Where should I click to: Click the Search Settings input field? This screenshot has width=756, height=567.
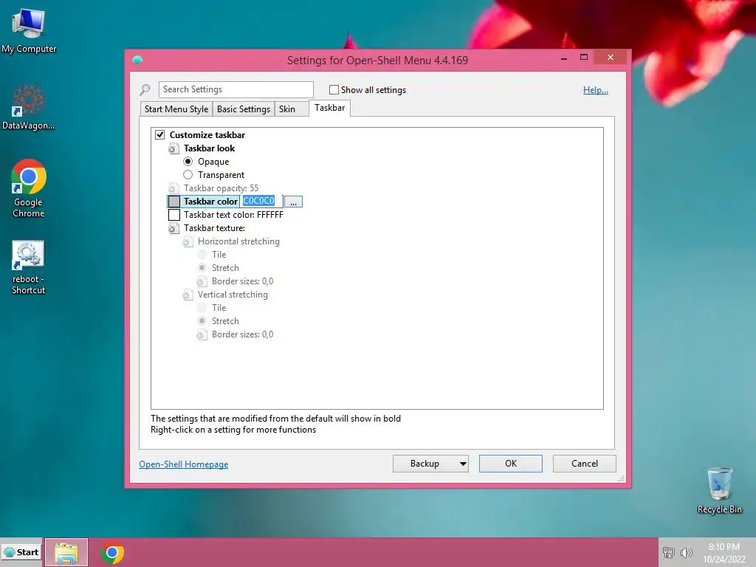click(236, 89)
